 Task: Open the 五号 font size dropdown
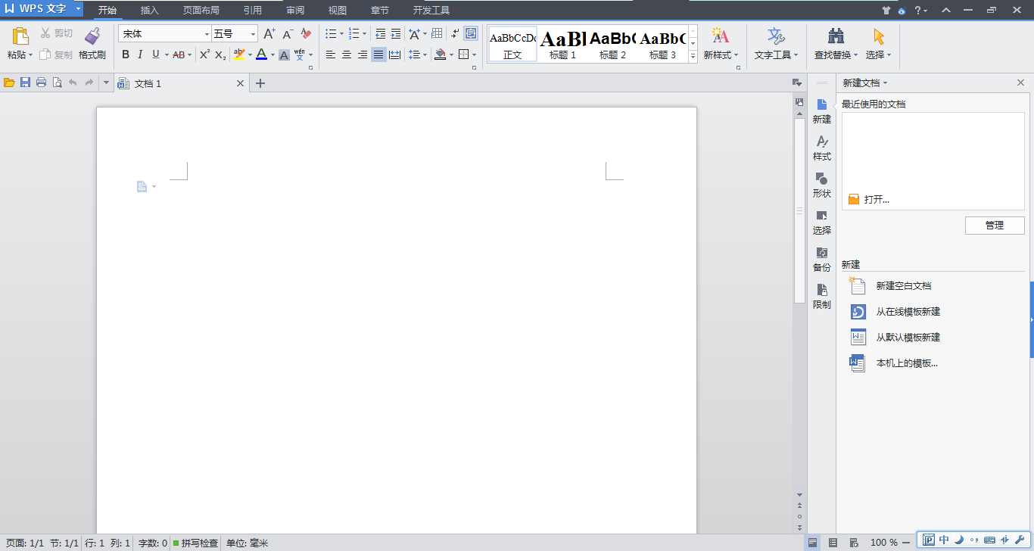click(253, 34)
